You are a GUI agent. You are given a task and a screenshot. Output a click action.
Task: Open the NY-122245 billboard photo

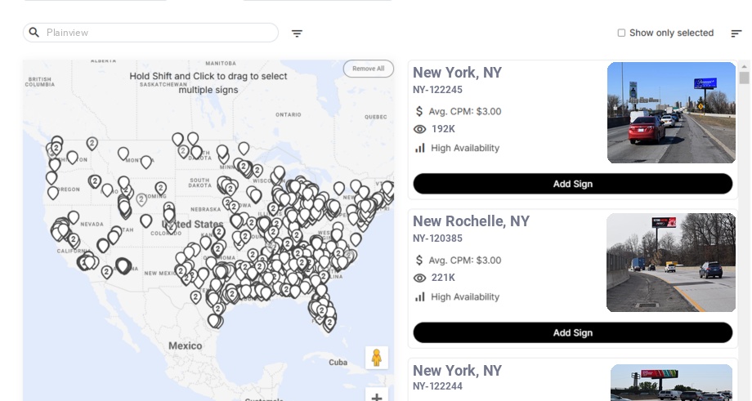pyautogui.click(x=672, y=113)
